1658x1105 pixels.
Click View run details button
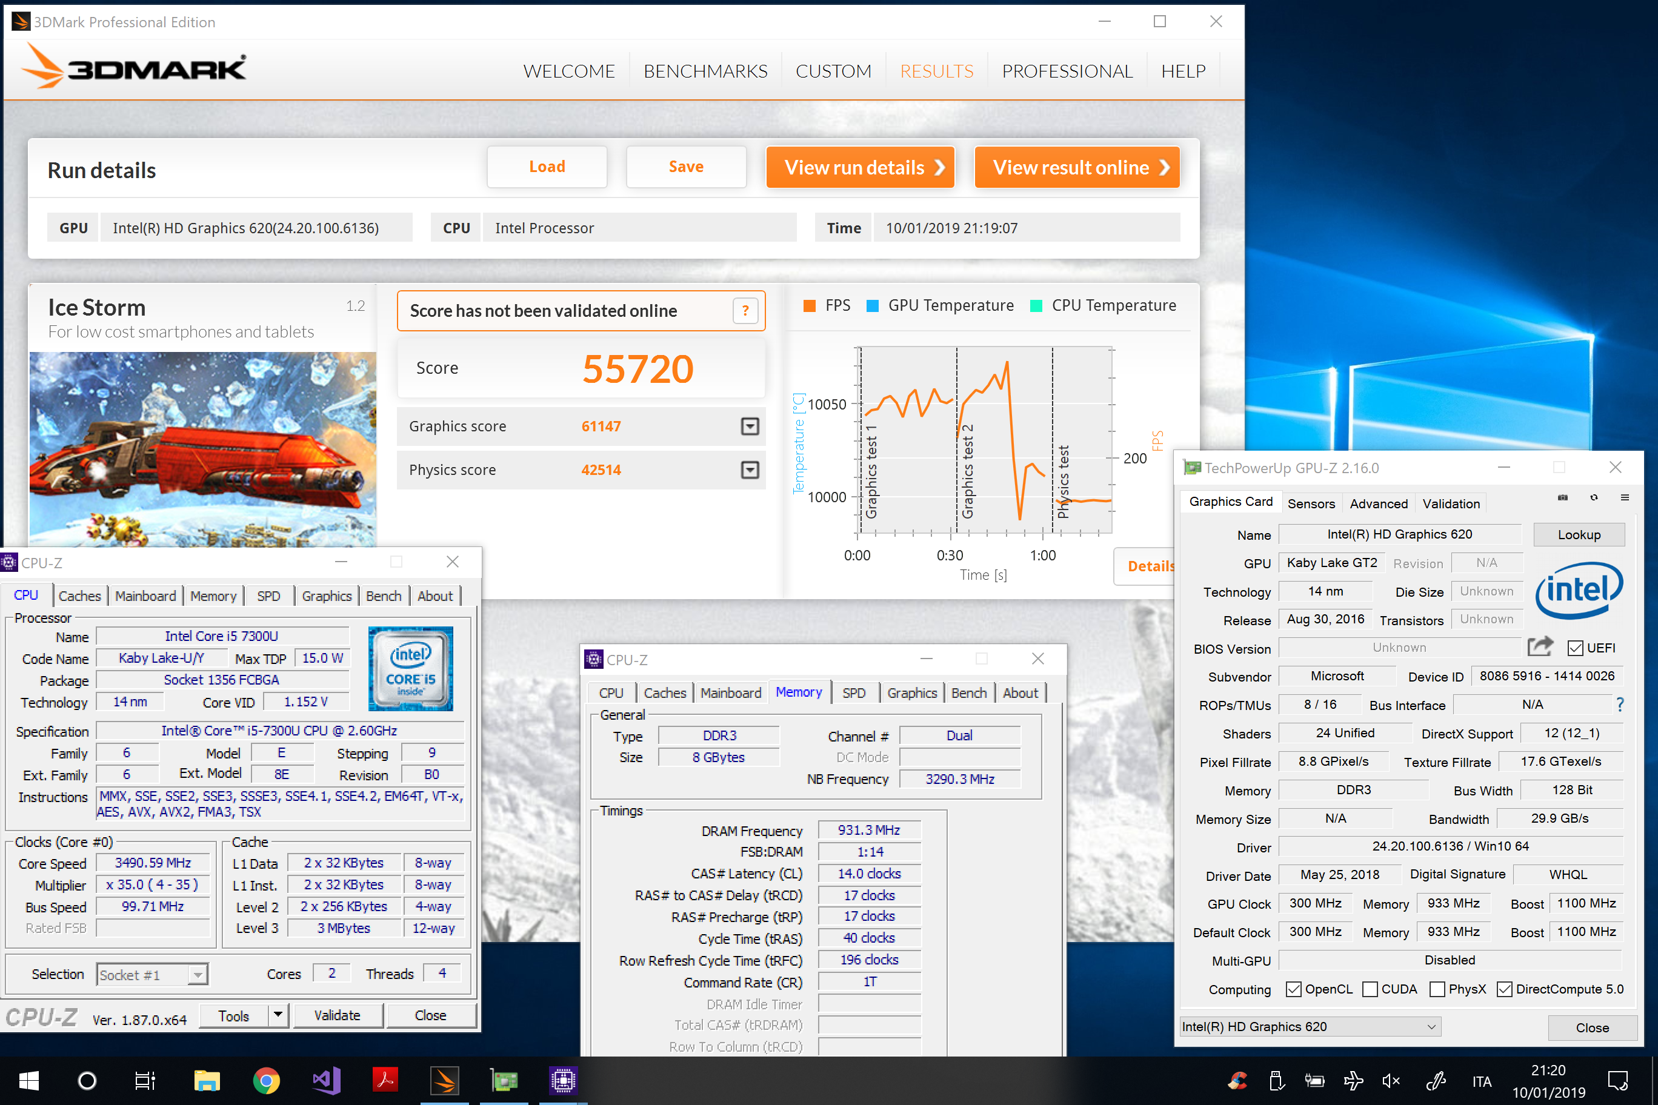[x=860, y=167]
